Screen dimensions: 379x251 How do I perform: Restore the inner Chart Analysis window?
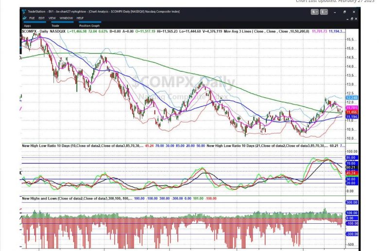(352, 18)
